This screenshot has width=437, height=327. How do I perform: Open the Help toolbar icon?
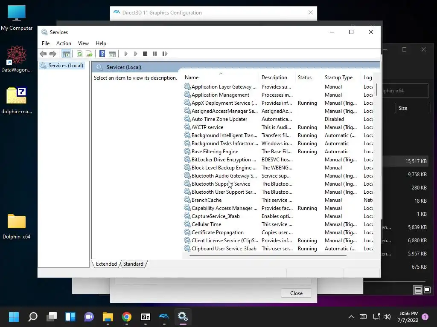[102, 54]
